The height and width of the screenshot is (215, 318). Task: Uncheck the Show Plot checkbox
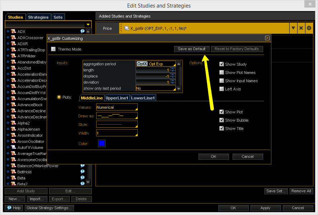click(x=222, y=112)
